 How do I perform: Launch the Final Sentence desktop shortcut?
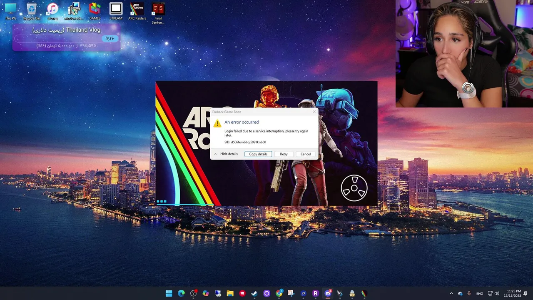(x=158, y=13)
